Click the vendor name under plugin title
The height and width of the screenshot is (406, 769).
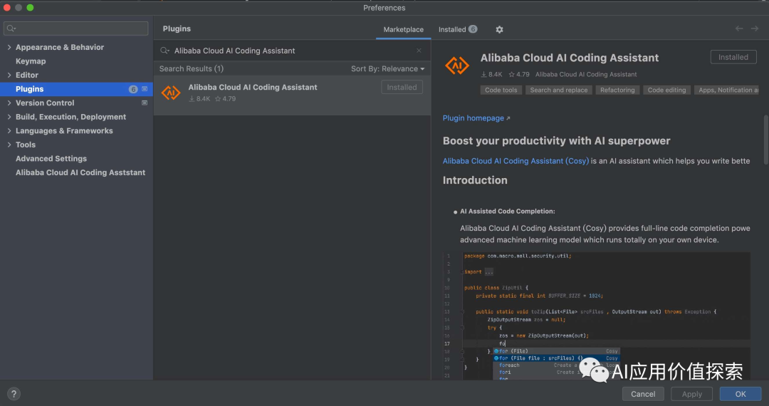(x=586, y=75)
